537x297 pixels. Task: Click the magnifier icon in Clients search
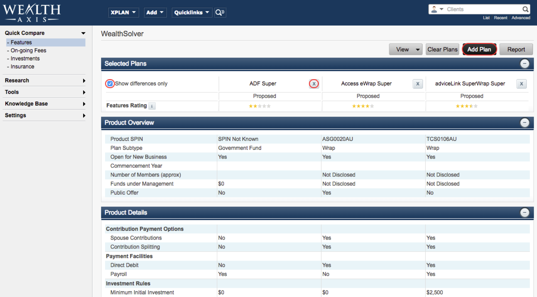(x=525, y=9)
